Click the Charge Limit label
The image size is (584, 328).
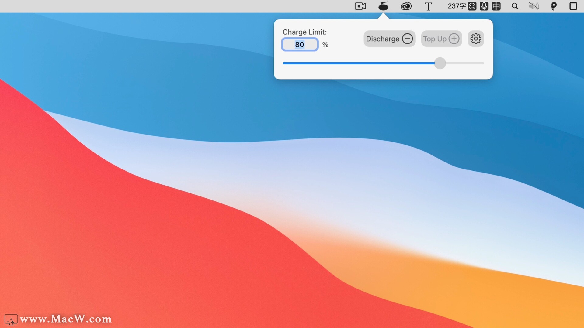304,32
